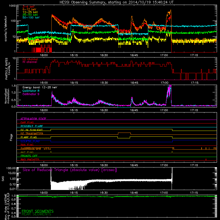The image size is (220, 220).
Task: Click the 'Normalized modulation' axis label
Action: coord(7,96)
